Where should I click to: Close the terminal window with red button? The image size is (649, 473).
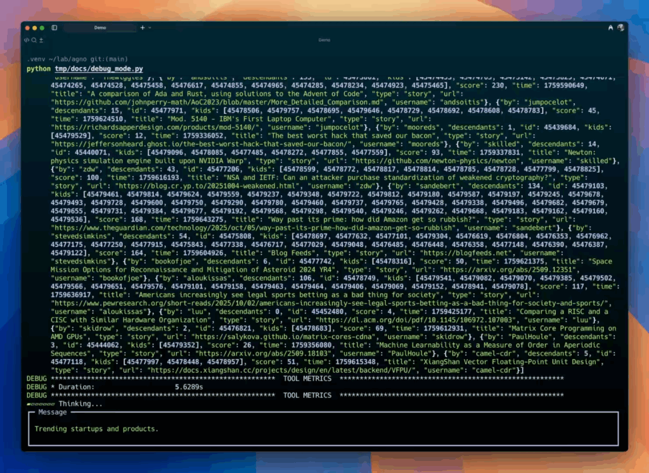click(25, 28)
